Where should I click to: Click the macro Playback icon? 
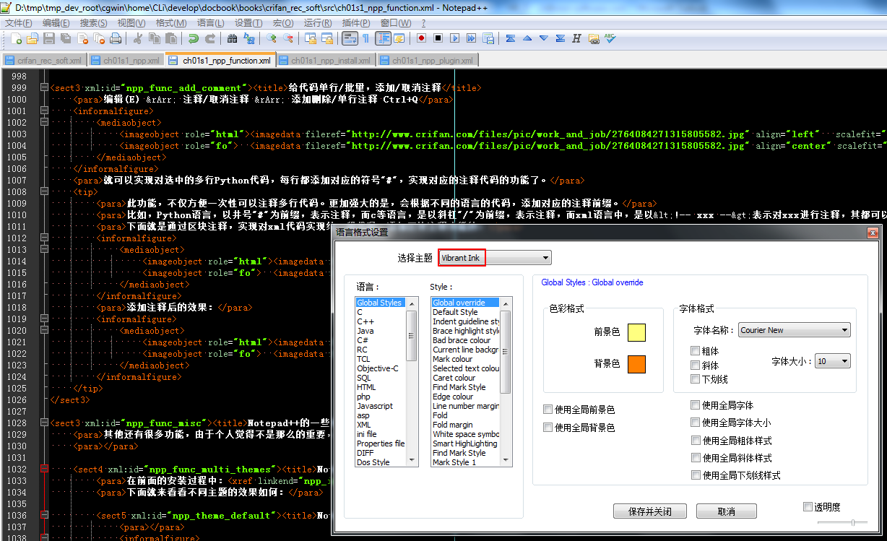click(454, 38)
